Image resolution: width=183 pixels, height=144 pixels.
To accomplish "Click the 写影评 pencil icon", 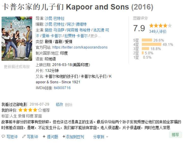I will click(24, 137).
